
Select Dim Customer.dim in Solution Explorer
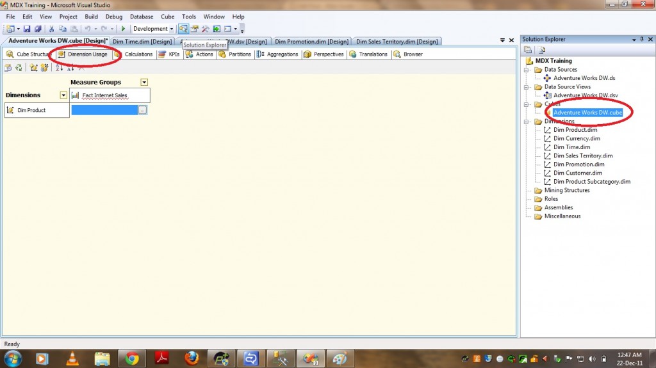point(577,173)
